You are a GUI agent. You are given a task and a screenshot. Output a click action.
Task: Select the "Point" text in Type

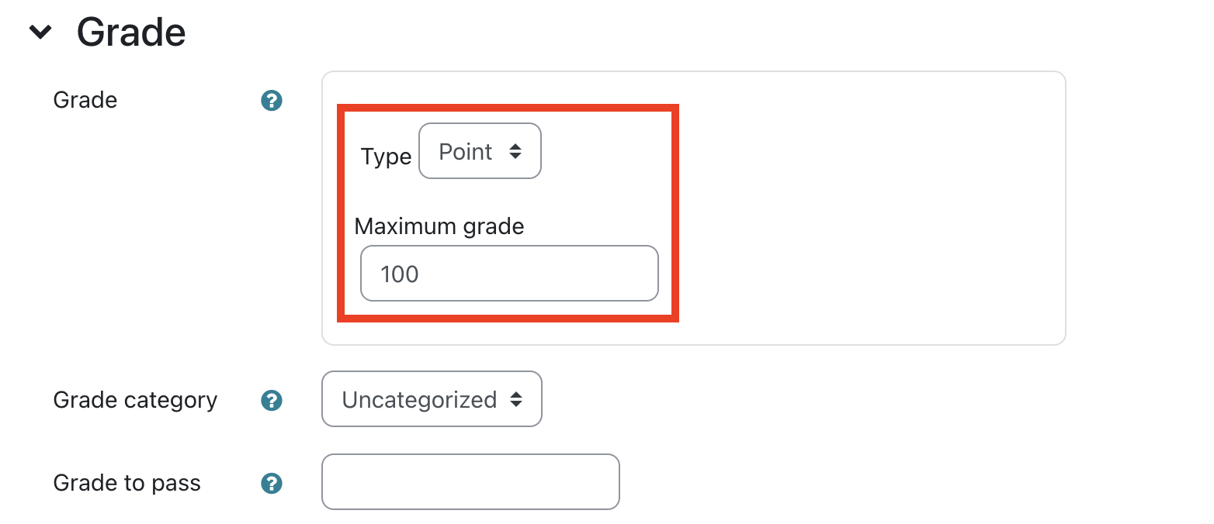click(x=465, y=152)
